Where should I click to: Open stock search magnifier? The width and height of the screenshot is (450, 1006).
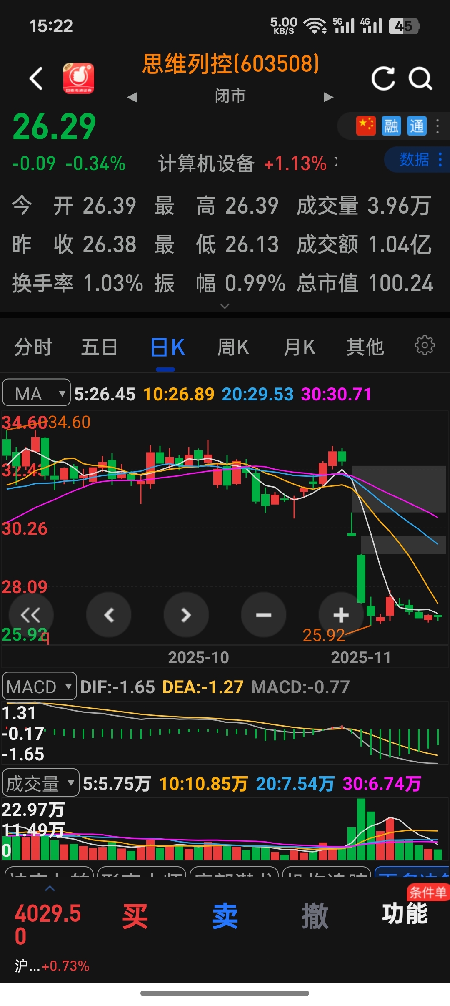tap(420, 78)
